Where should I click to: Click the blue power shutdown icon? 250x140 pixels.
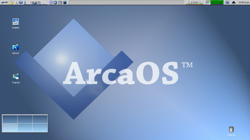coord(21,2)
